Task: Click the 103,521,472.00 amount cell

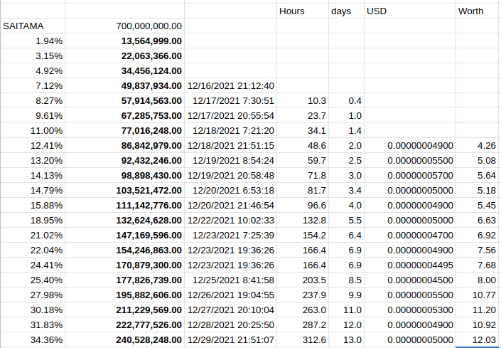Action: pyautogui.click(x=124, y=190)
